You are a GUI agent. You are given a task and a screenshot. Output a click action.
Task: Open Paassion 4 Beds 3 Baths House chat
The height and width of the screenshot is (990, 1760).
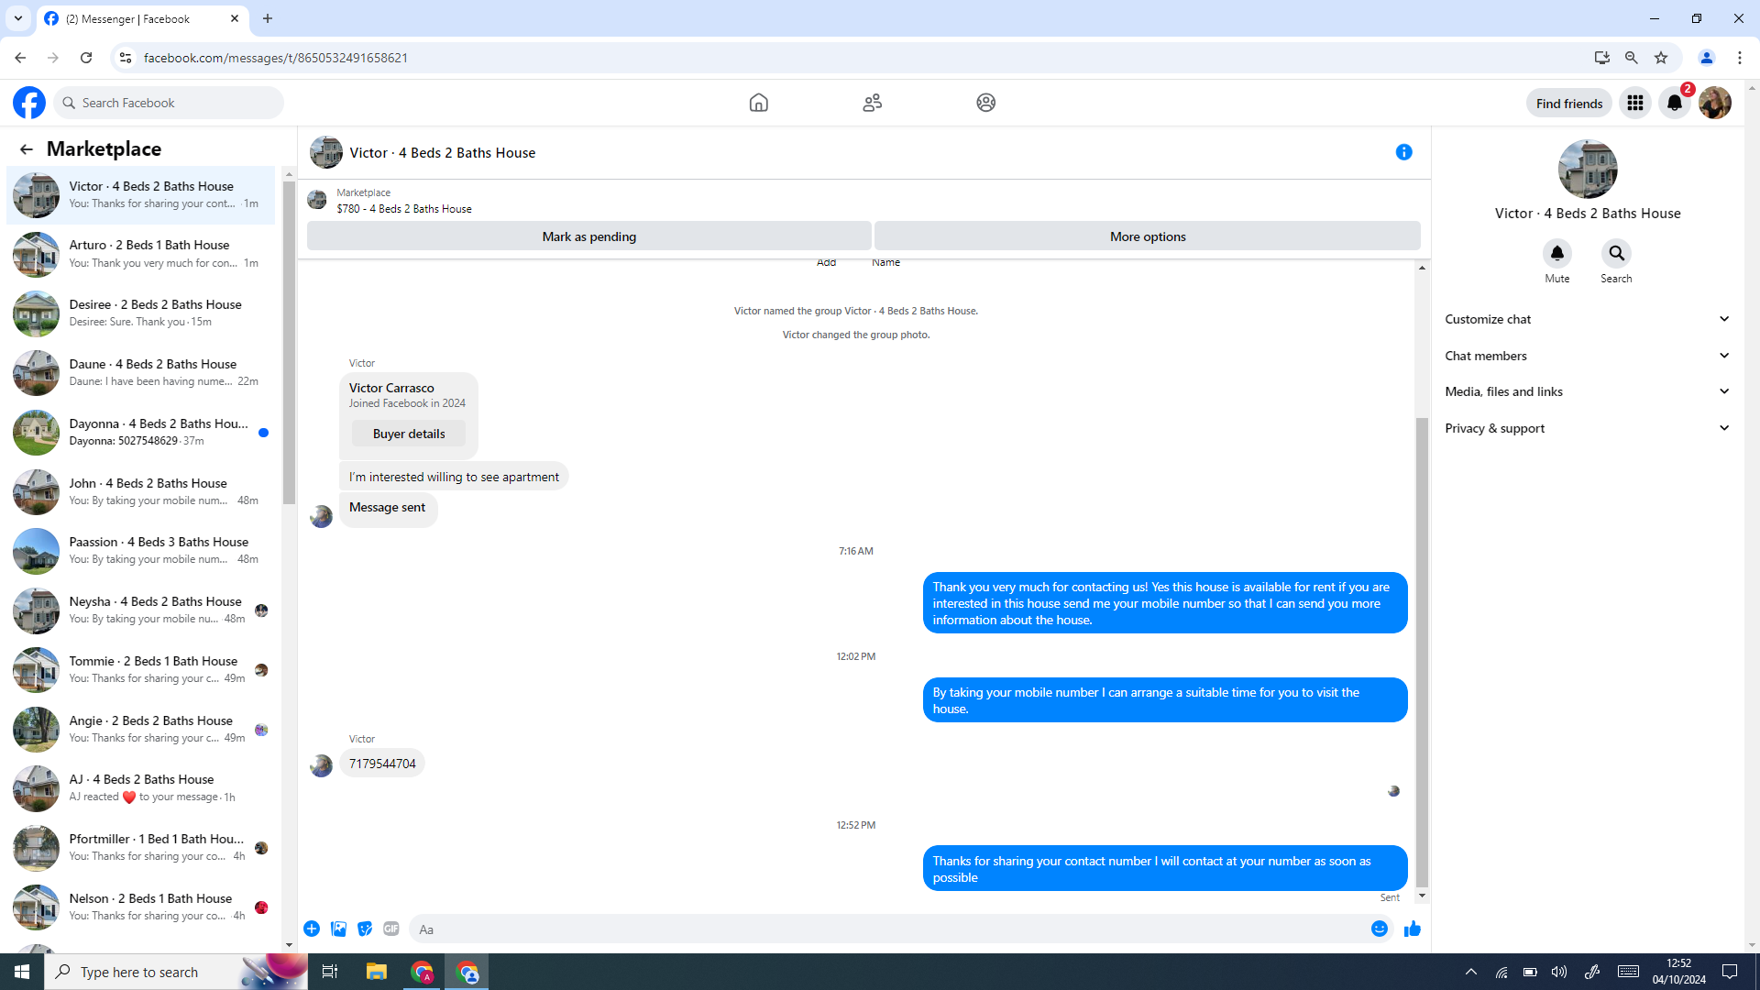pyautogui.click(x=140, y=551)
